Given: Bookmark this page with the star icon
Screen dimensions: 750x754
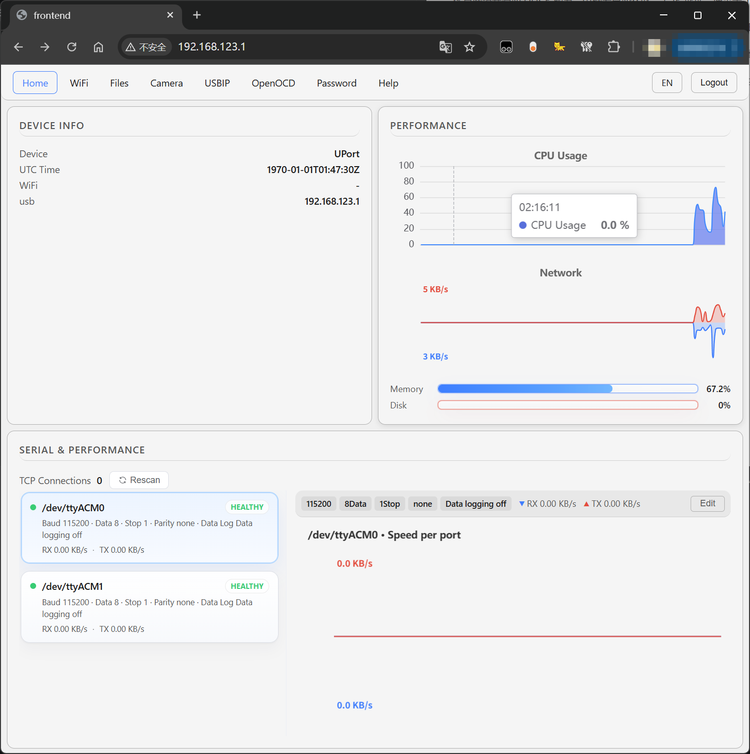Looking at the screenshot, I should [x=469, y=47].
